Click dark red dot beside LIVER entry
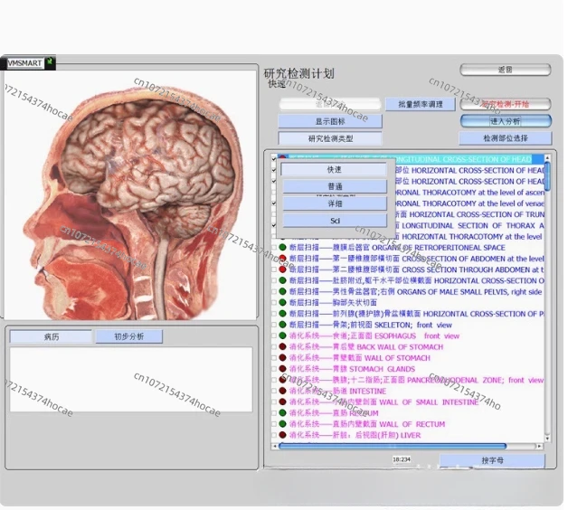This screenshot has height=510, width=568. 282,435
